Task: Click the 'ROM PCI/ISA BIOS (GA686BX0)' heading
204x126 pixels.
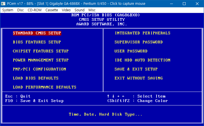Action: click(105, 15)
